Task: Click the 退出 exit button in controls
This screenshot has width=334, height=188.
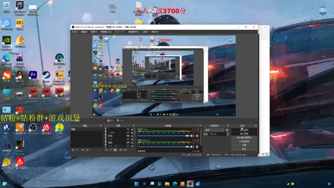Action: coord(244,149)
